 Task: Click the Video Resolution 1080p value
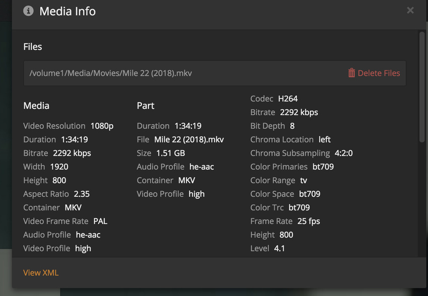[102, 126]
